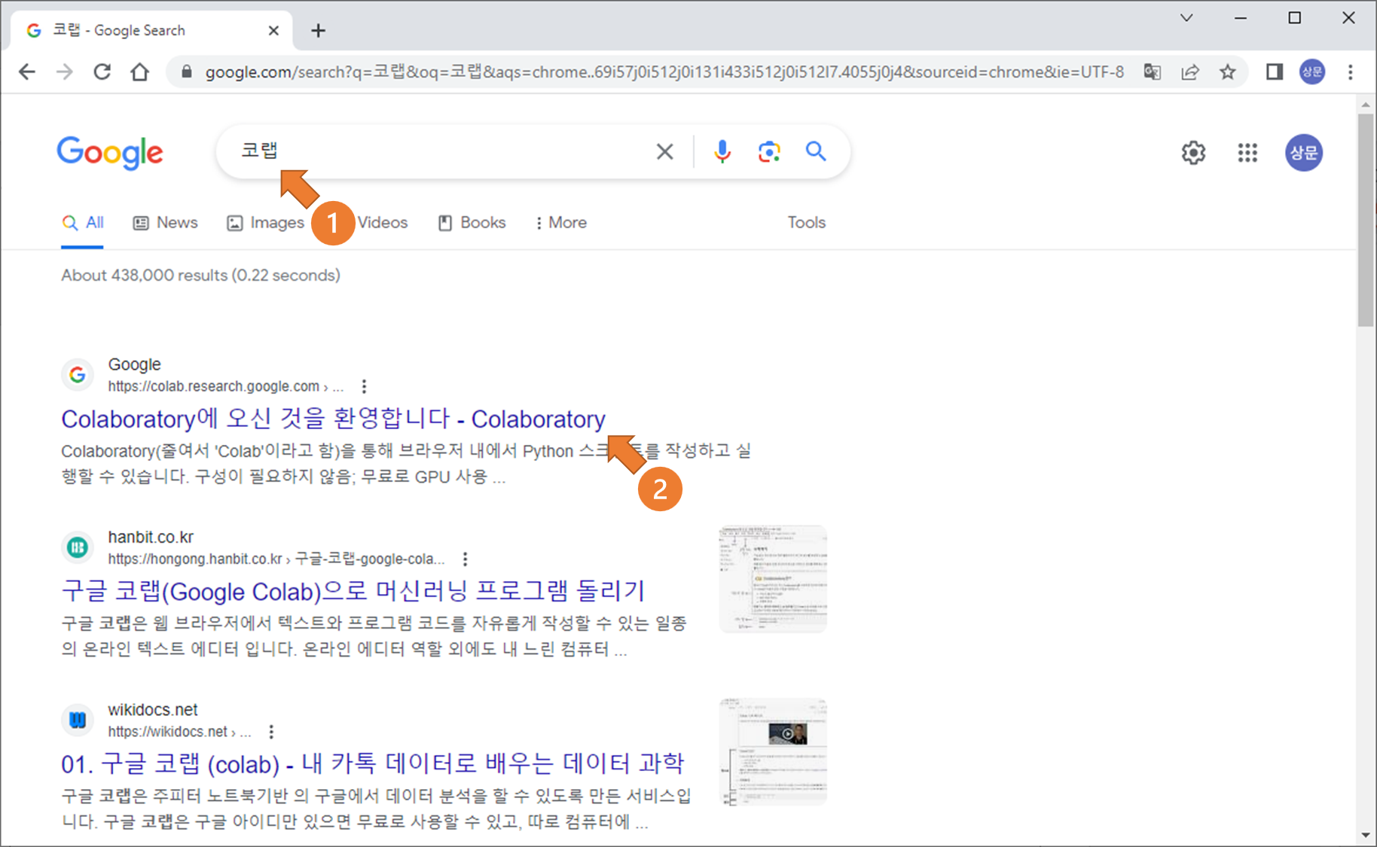Screen dimensions: 1377x847
Task: Go back with the browser back arrow
Action: [x=27, y=72]
